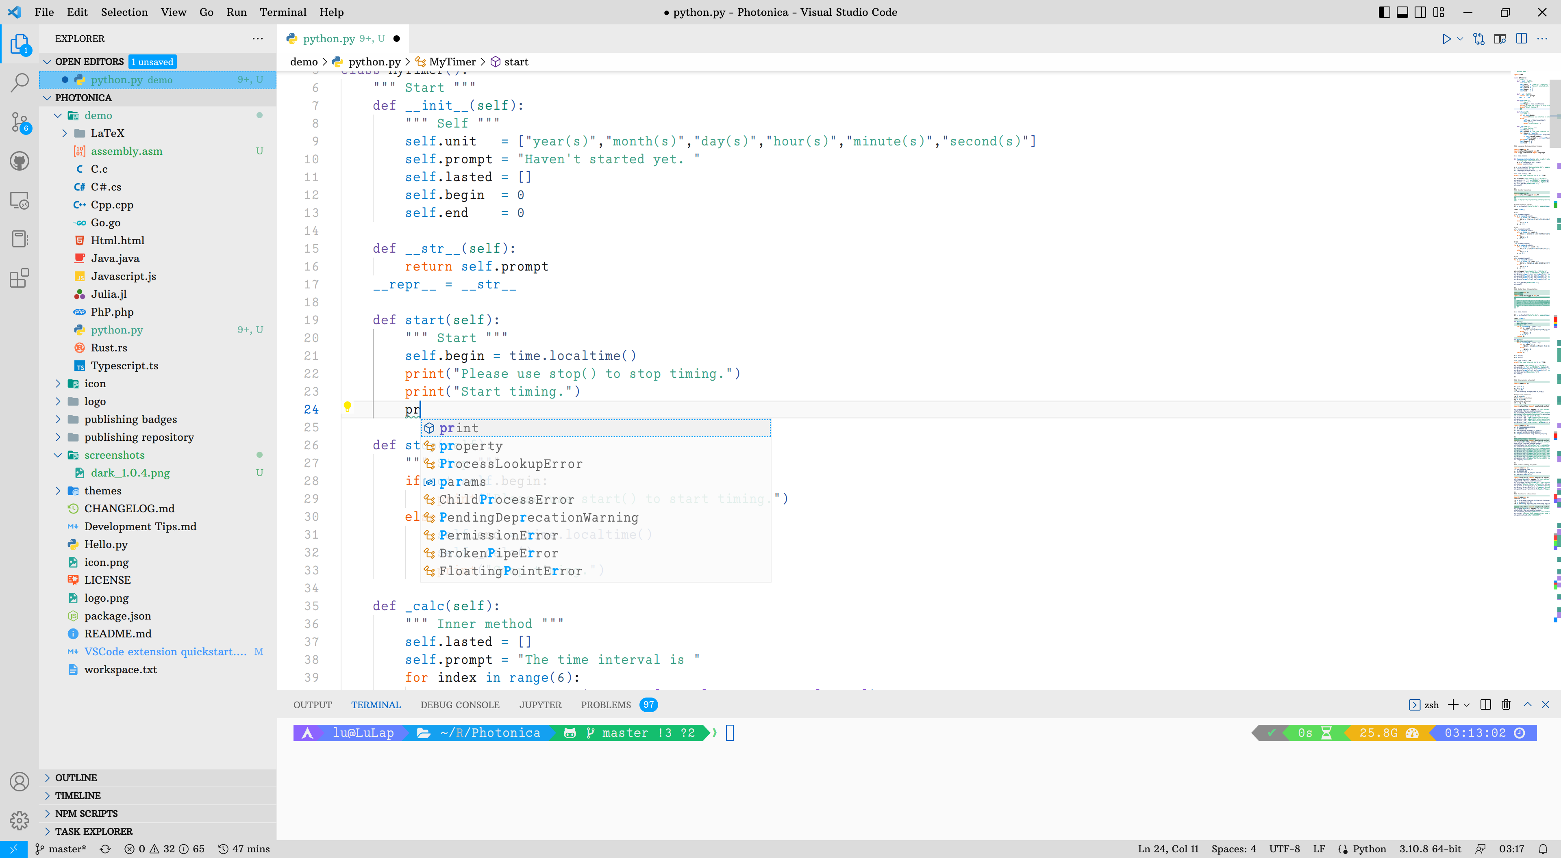Toggle Secondary Side Bar visibility
1561x858 pixels.
pos(1420,12)
